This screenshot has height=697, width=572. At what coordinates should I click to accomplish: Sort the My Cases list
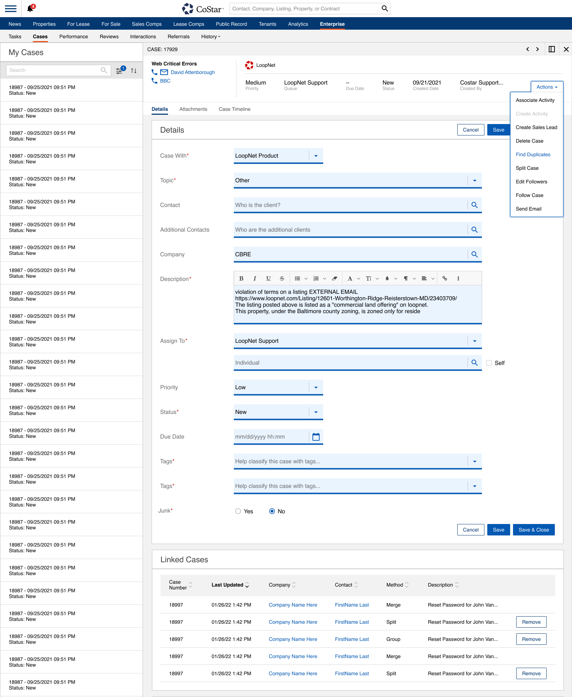[134, 71]
